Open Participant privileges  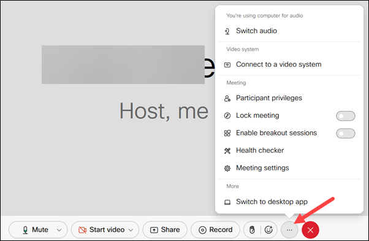(289, 98)
